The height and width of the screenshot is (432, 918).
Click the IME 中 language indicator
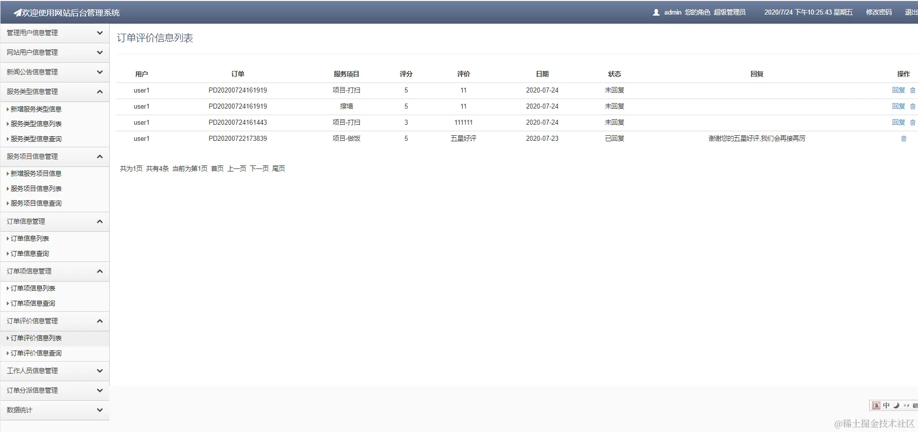tap(886, 405)
